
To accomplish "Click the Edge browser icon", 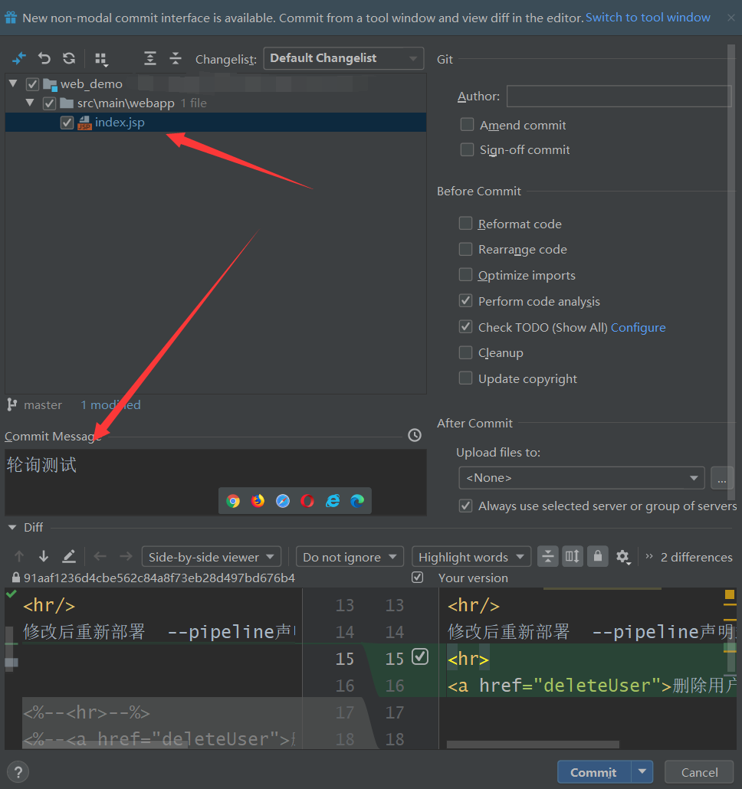I will (x=357, y=501).
